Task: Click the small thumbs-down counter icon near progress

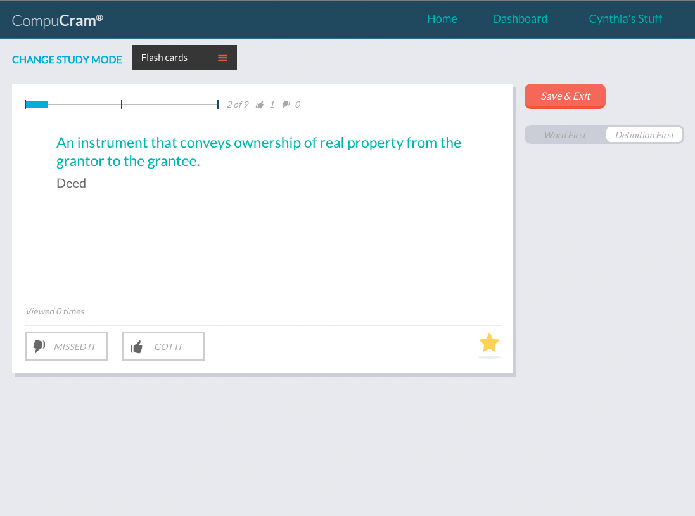Action: click(x=286, y=105)
